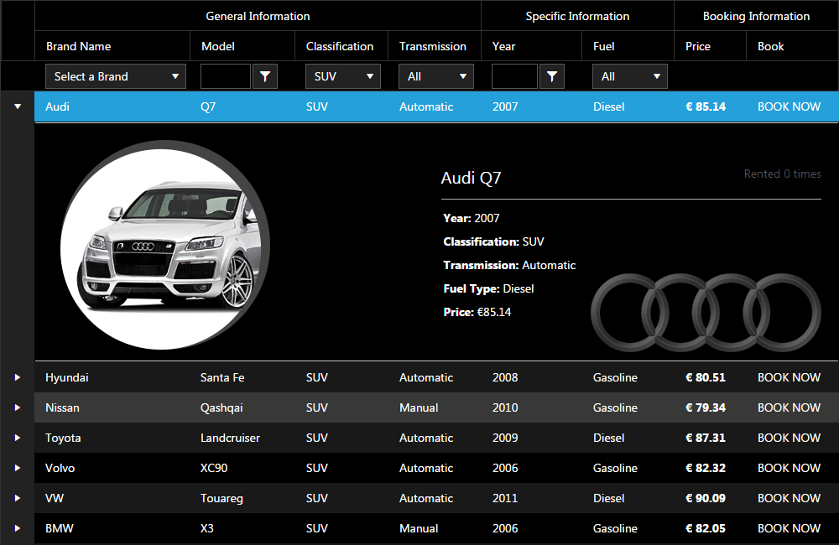Sort by the Brand Name column header
Viewport: 839px width, 545px height.
(78, 46)
